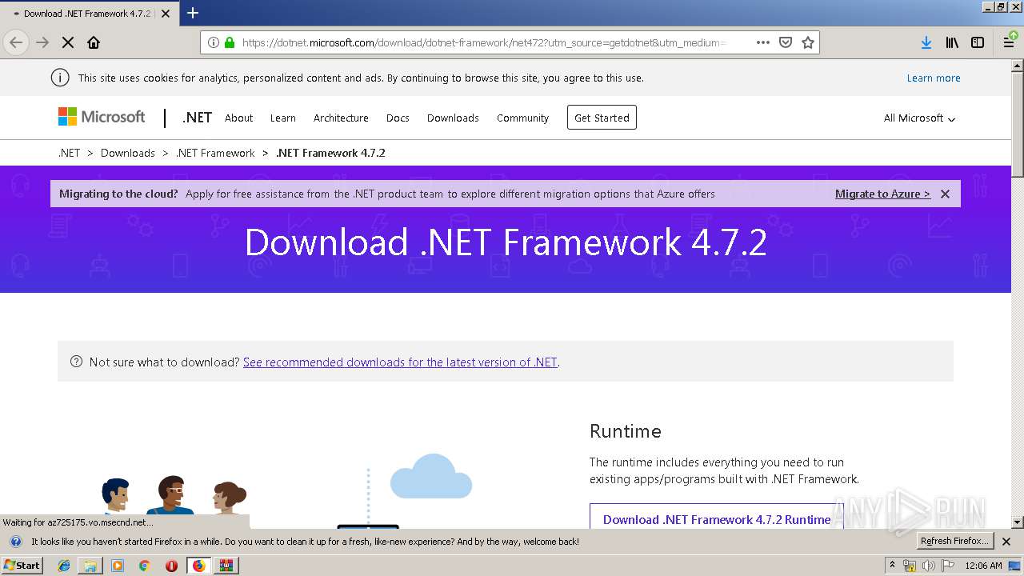This screenshot has height=576, width=1024.
Task: Open the Downloads arrow in the toolbar
Action: click(x=926, y=42)
